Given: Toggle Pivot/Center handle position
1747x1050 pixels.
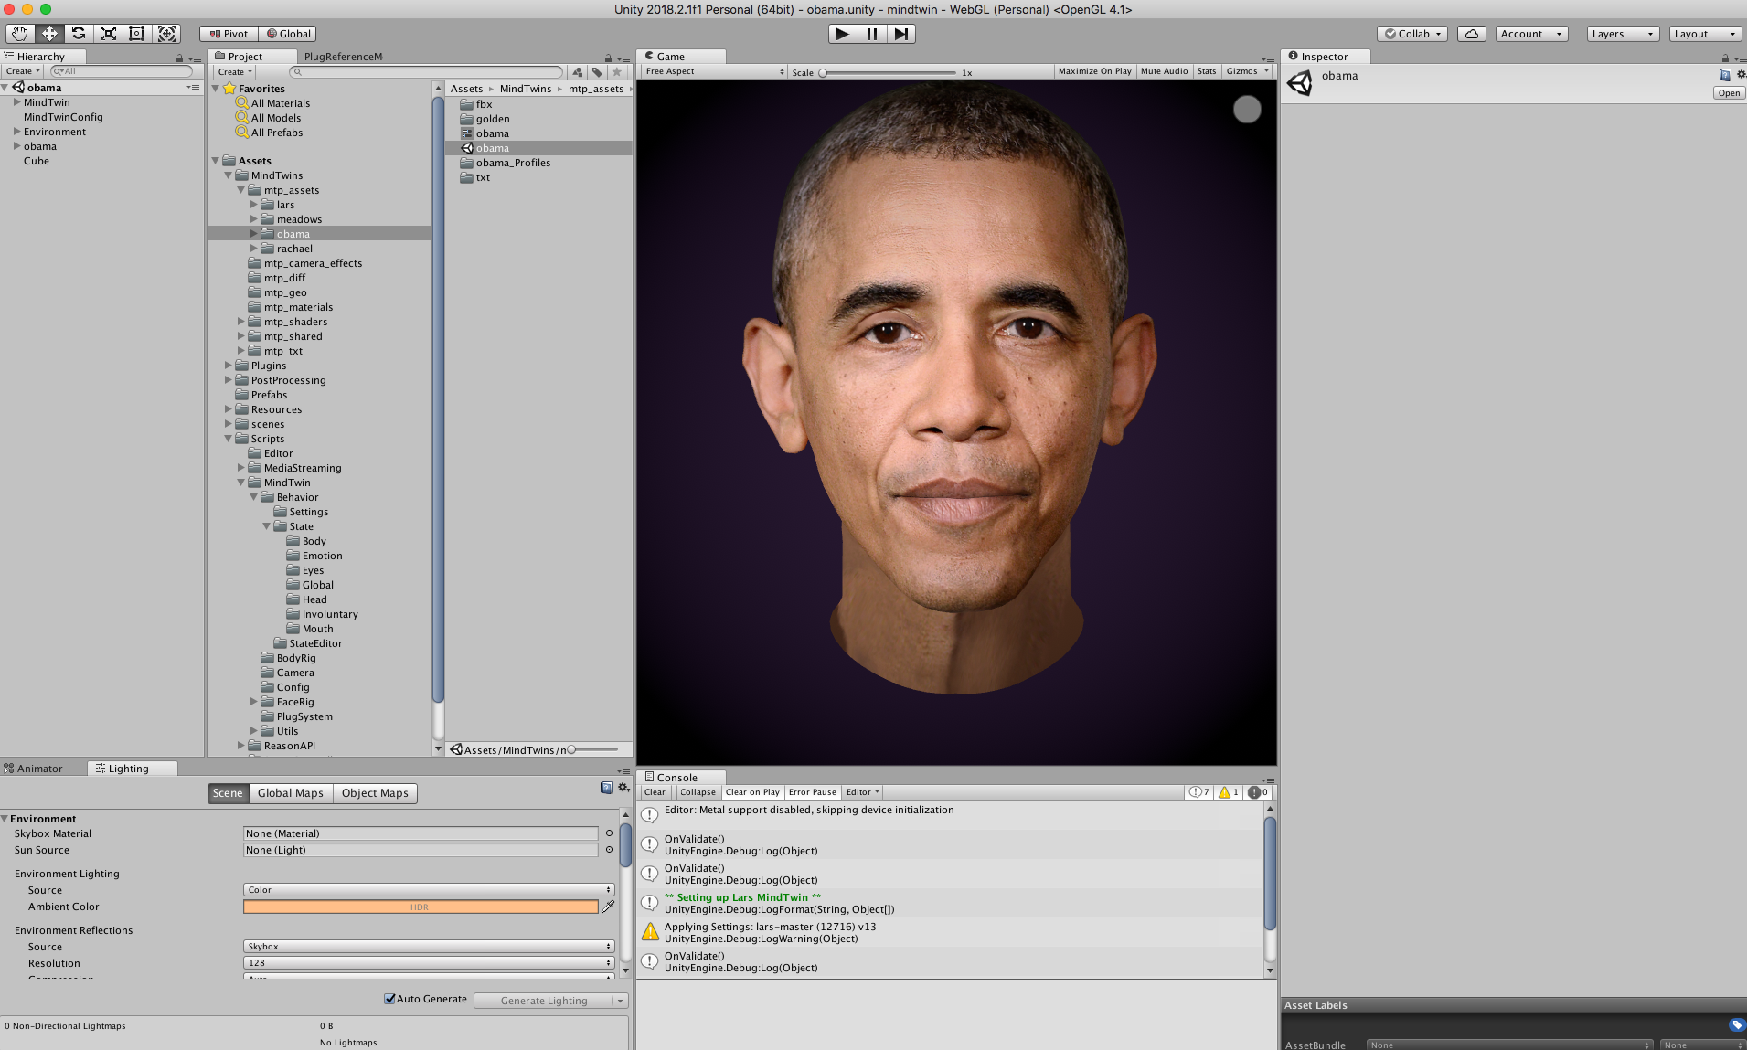Looking at the screenshot, I should coord(229,34).
